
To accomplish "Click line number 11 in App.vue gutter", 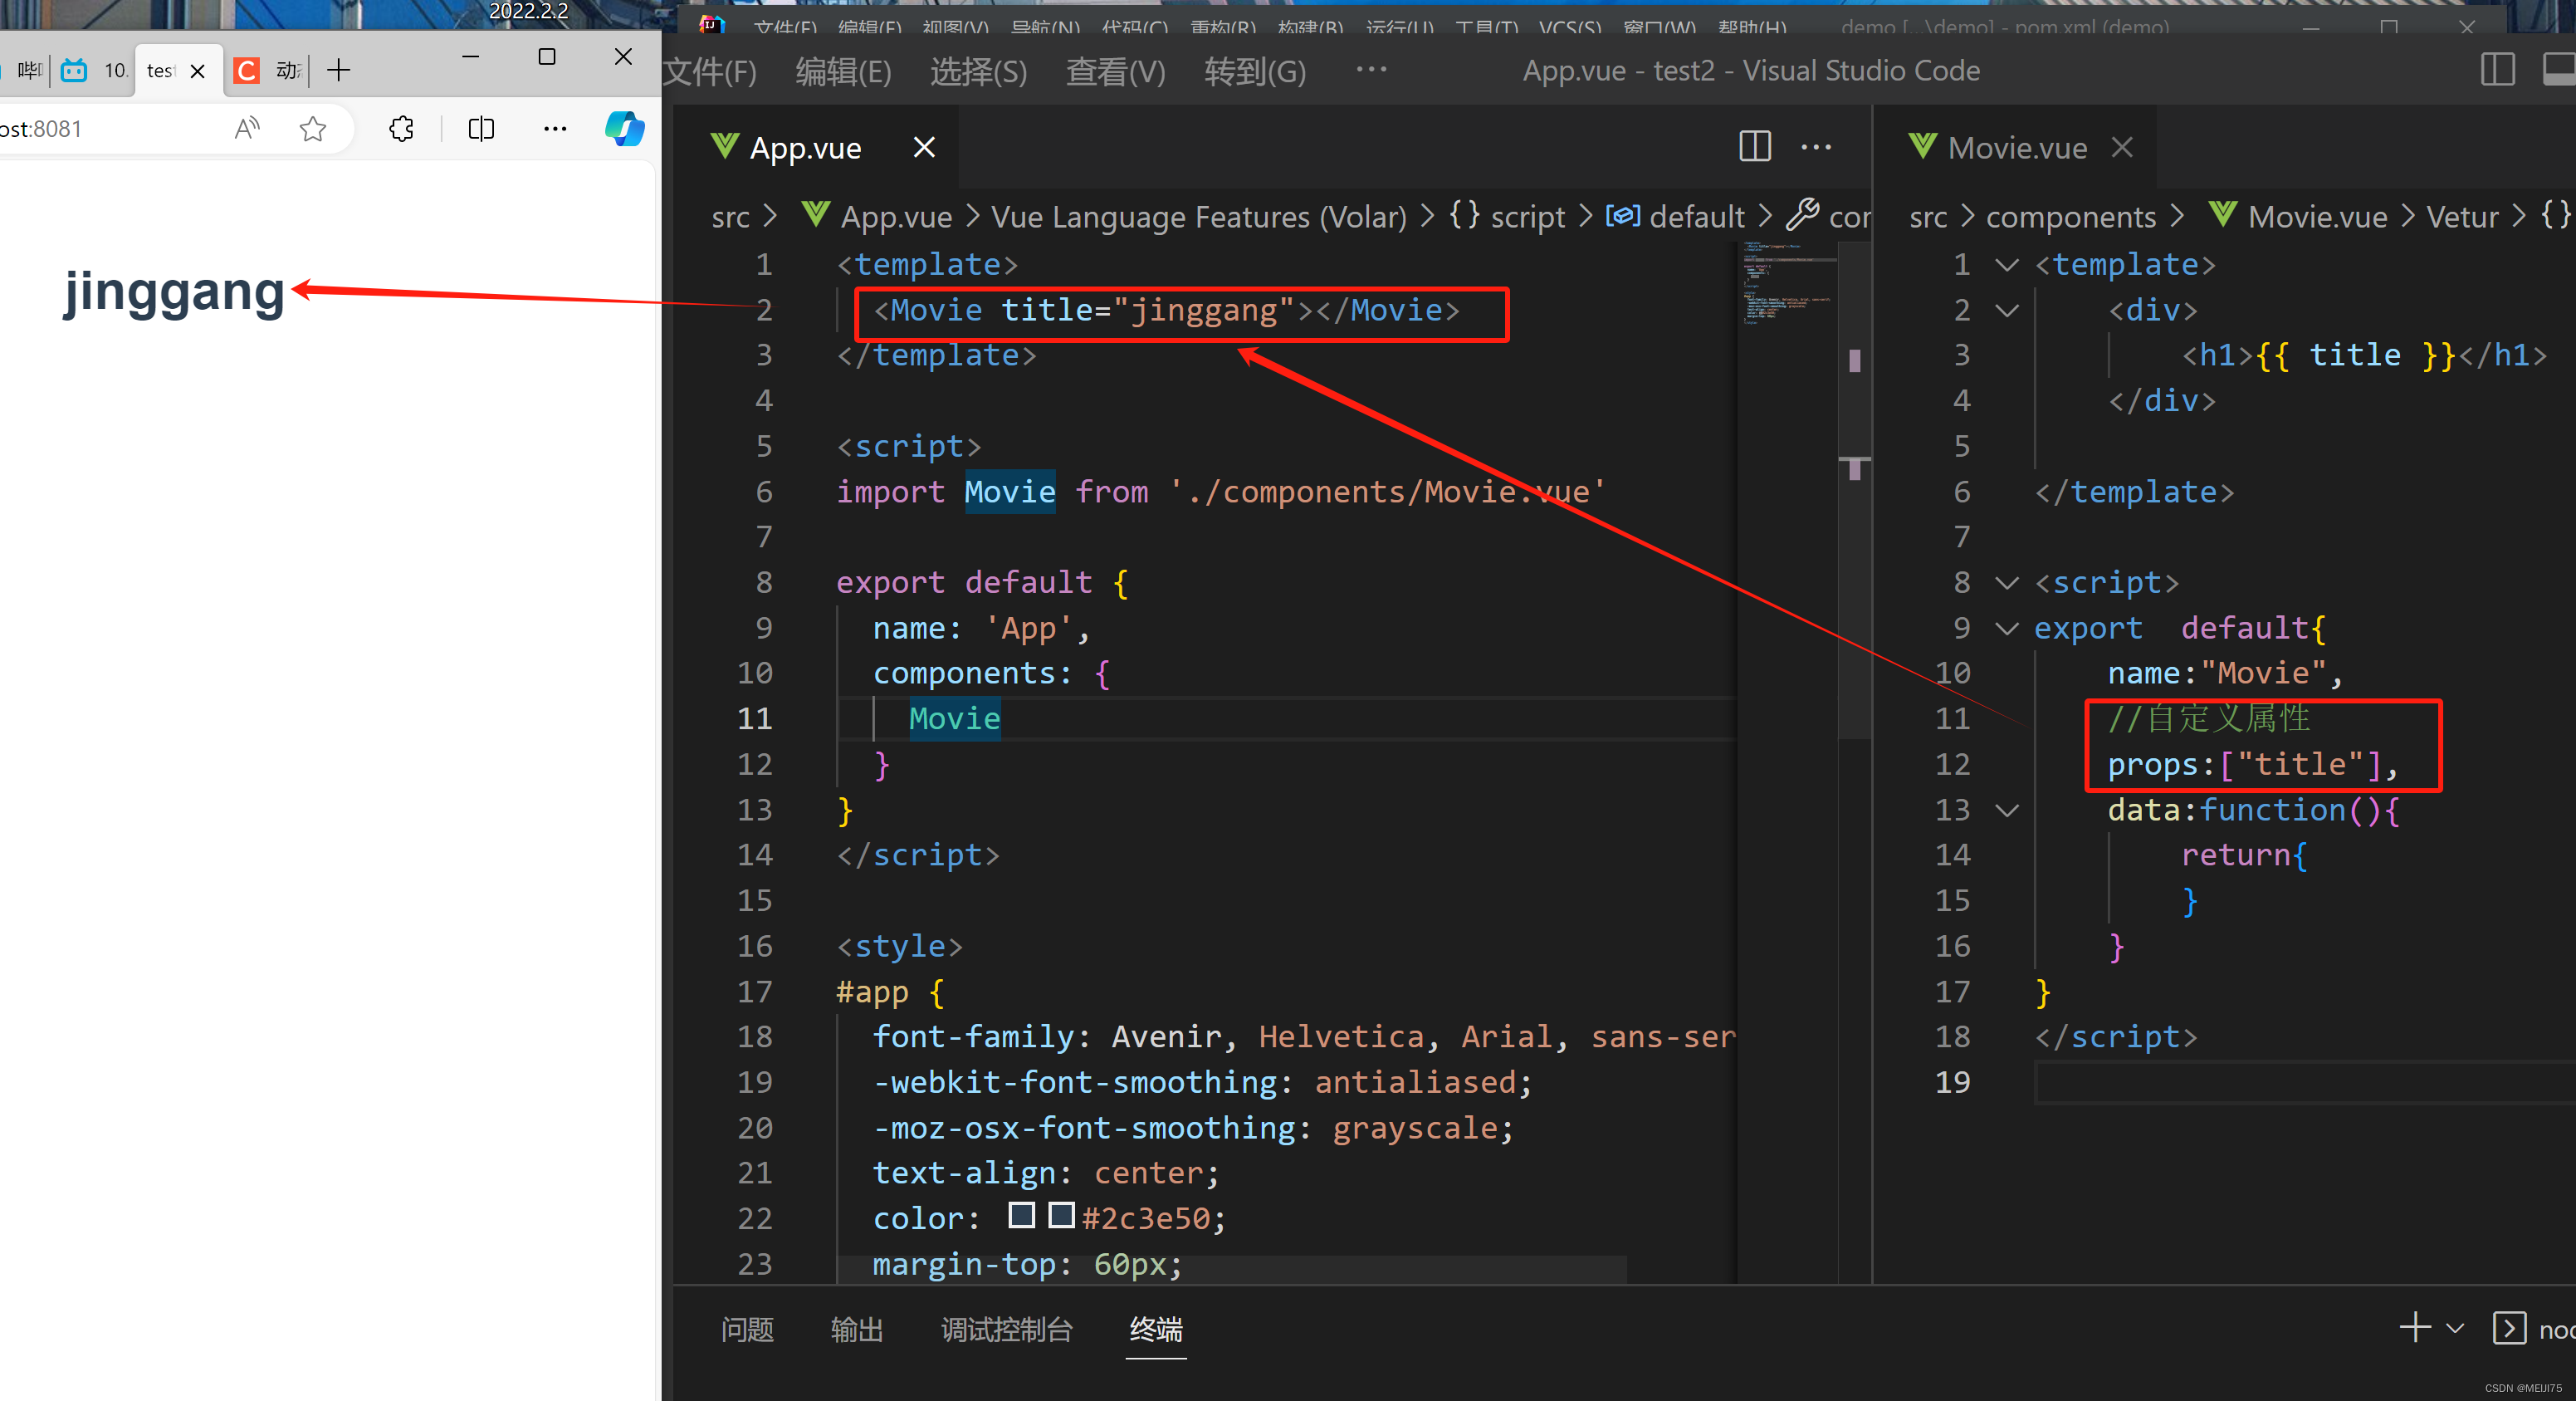I will (x=755, y=718).
